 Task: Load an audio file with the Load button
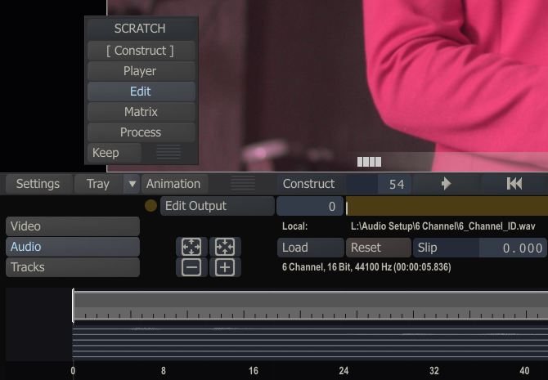[310, 248]
